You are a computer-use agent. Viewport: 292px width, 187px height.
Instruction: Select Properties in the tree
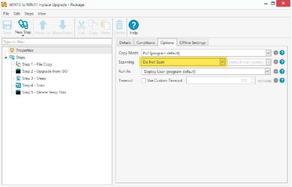pos(24,50)
